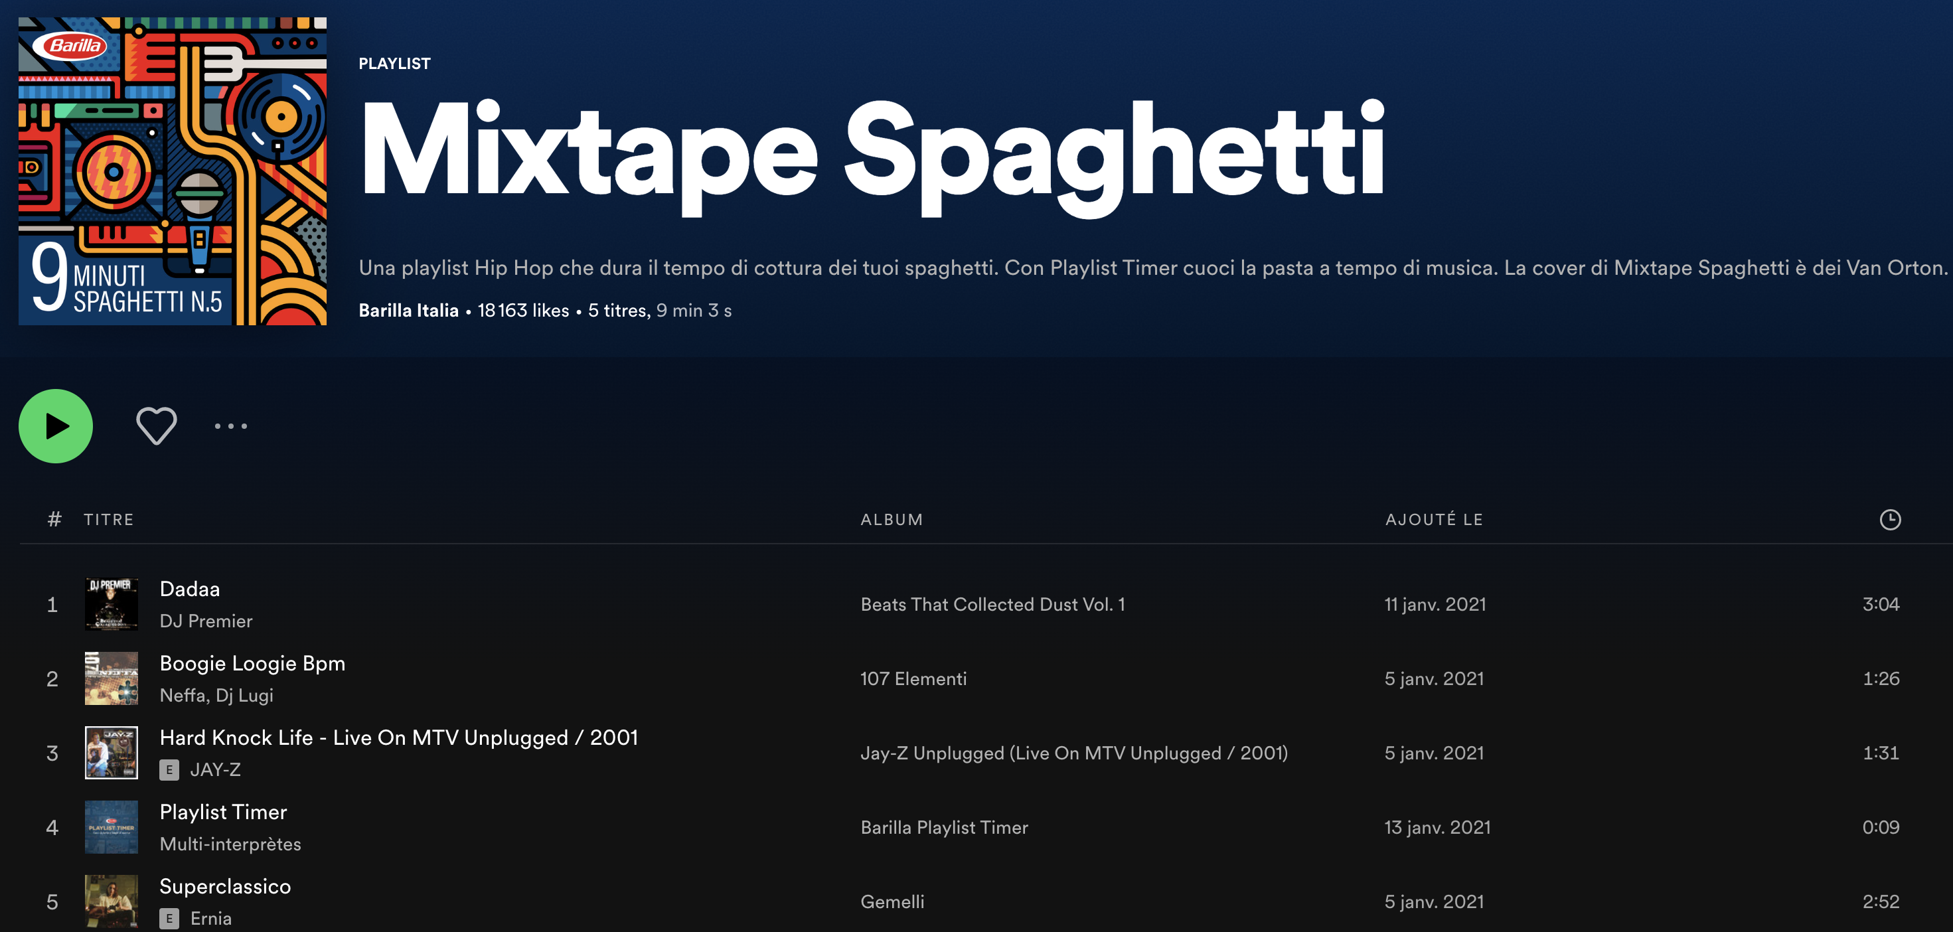
Task: Open the Mixtape Spaghetti cover art
Action: coord(173,171)
